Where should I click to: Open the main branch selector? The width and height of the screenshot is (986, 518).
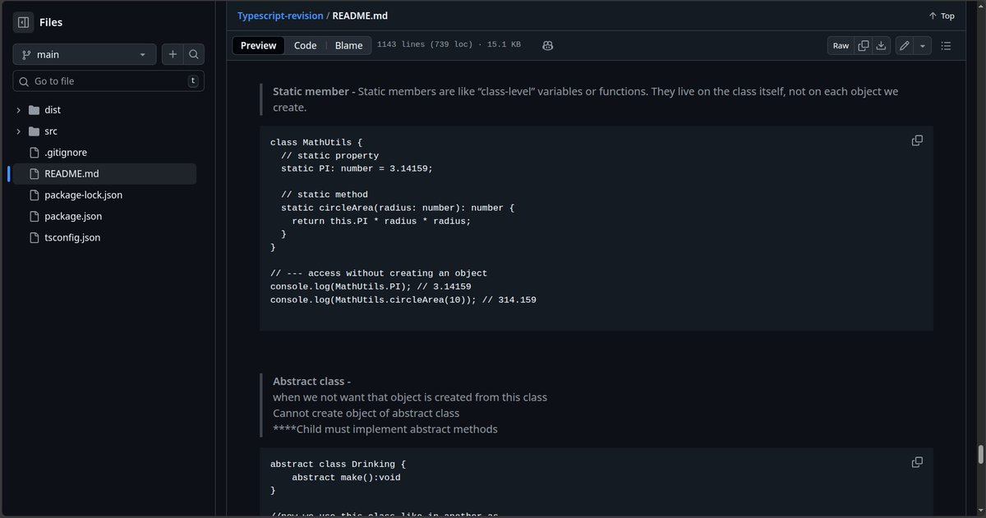pos(84,53)
